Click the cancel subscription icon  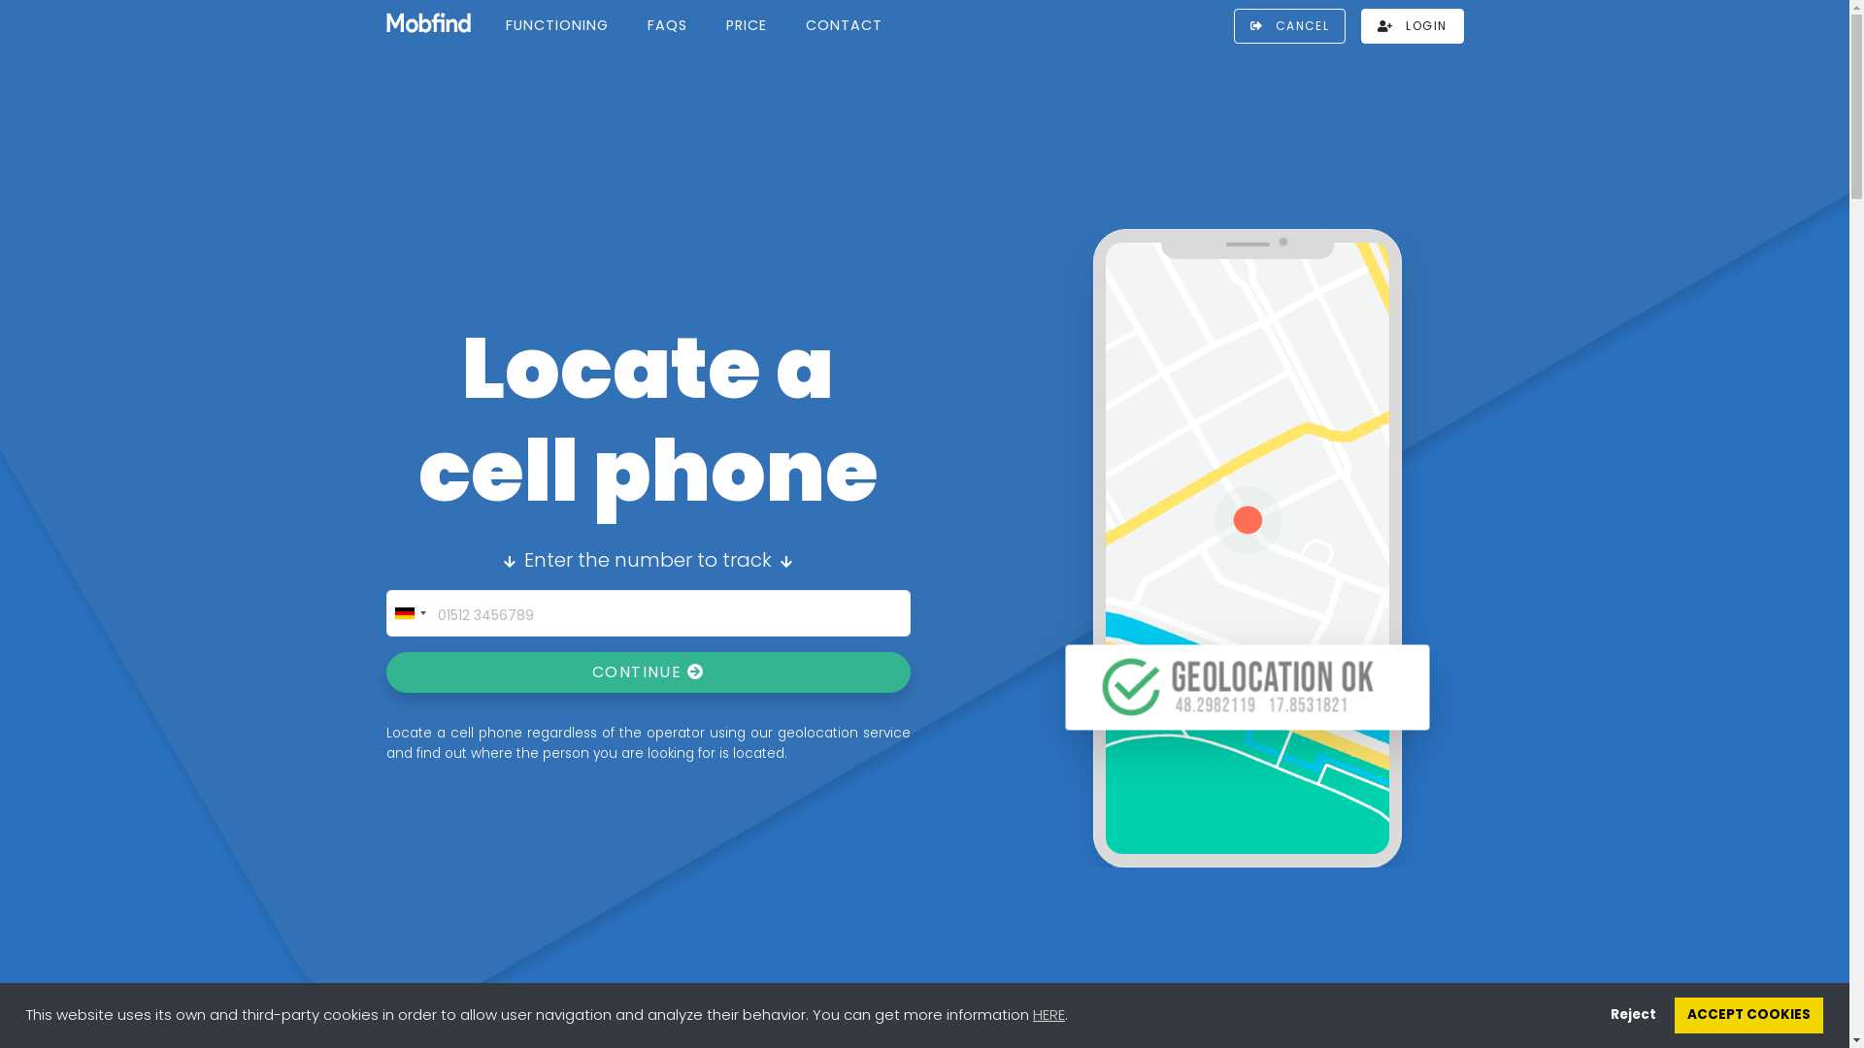click(1256, 25)
